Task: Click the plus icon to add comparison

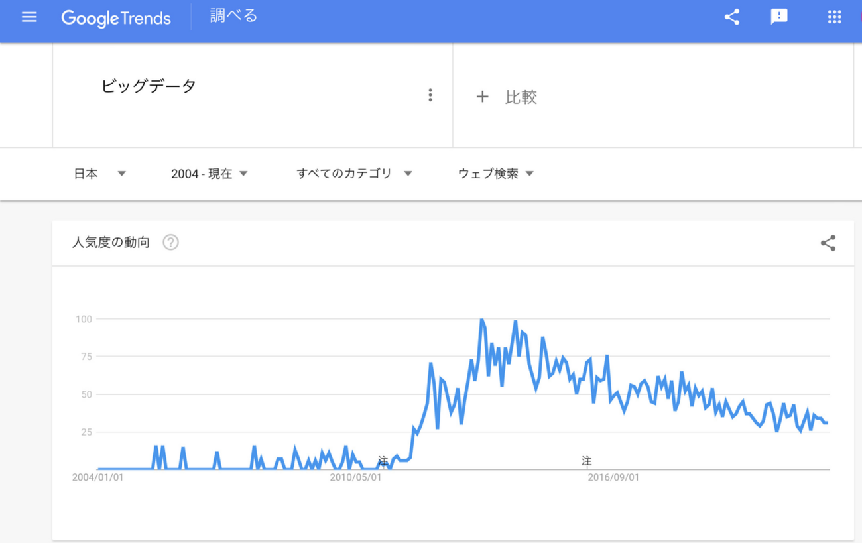Action: click(482, 97)
